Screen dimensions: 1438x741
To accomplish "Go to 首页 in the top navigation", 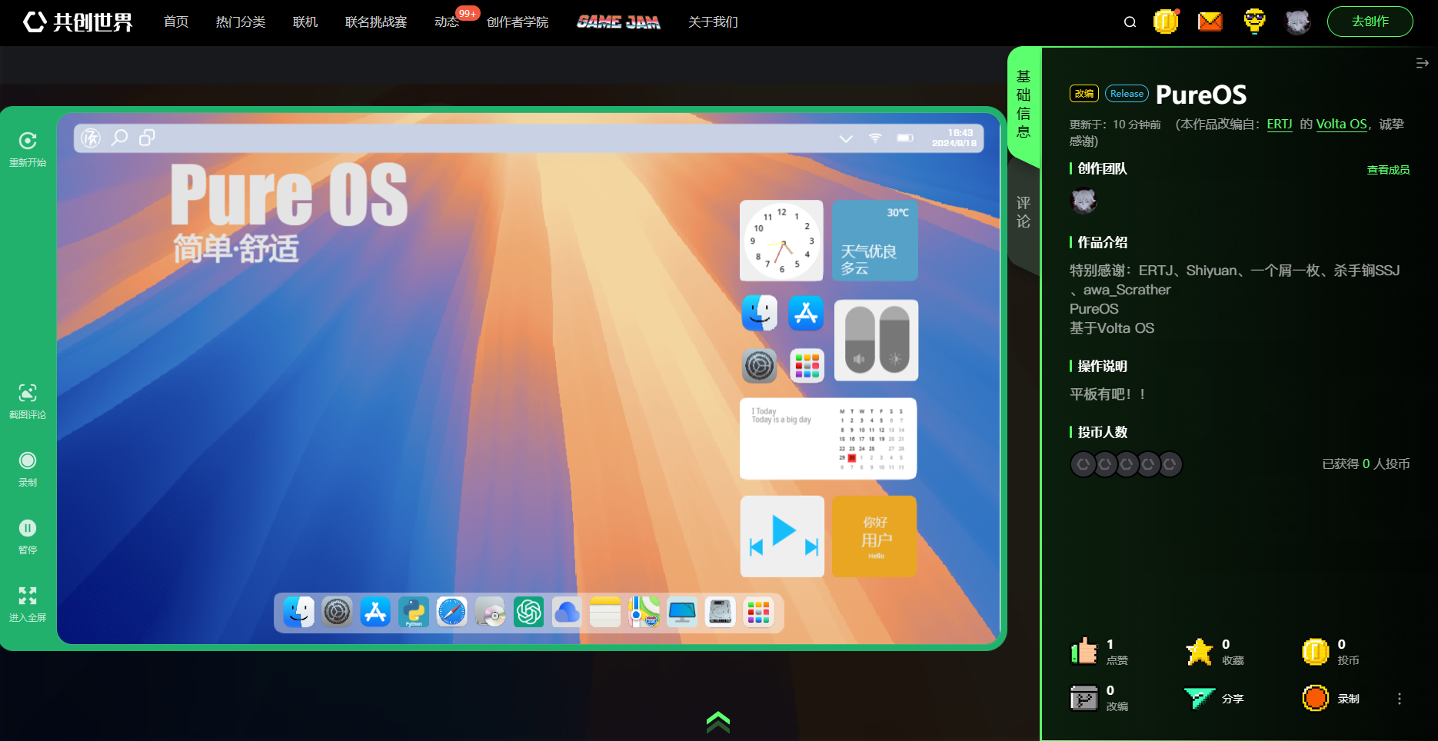I will point(176,22).
